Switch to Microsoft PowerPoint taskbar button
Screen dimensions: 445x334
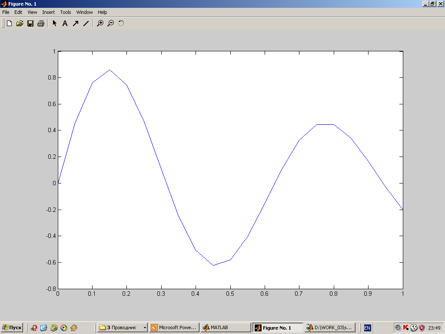174,327
